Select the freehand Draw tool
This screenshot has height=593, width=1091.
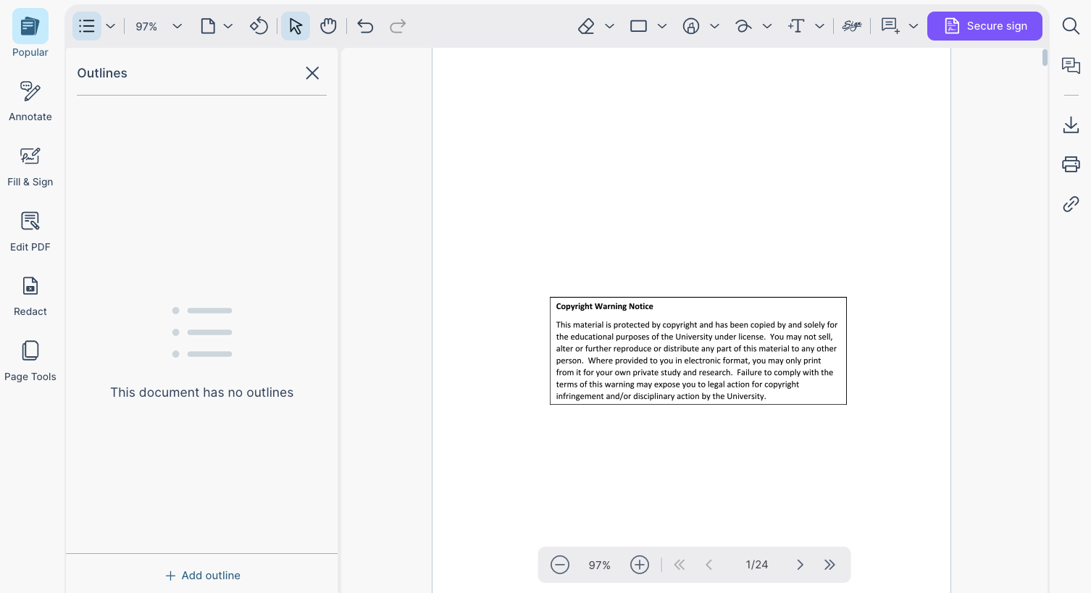744,25
